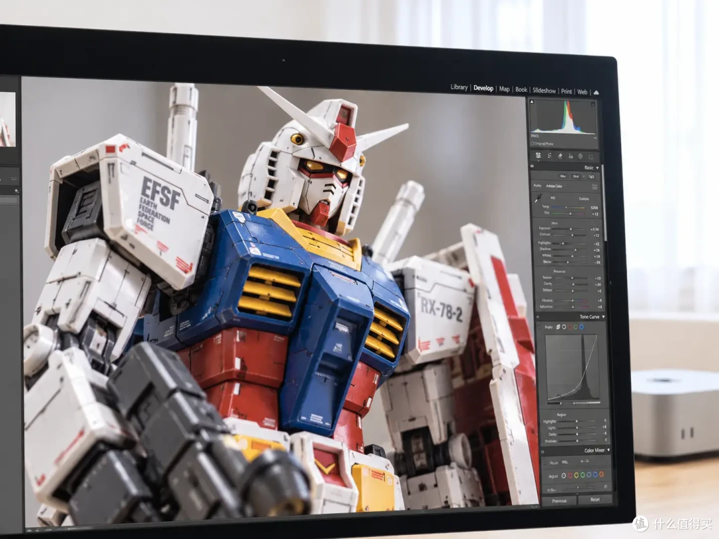Screen dimensions: 719x539
Task: Select the Healing eraser tool icon
Action: point(560,156)
